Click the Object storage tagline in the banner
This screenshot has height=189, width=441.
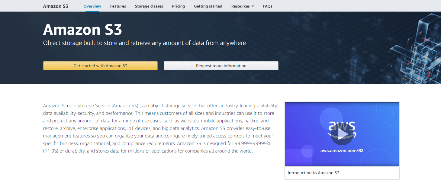tap(144, 43)
